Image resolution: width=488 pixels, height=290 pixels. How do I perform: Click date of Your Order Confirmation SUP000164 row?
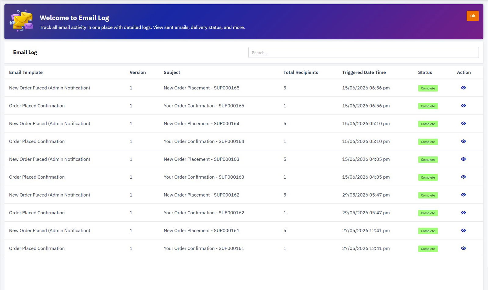pos(366,141)
